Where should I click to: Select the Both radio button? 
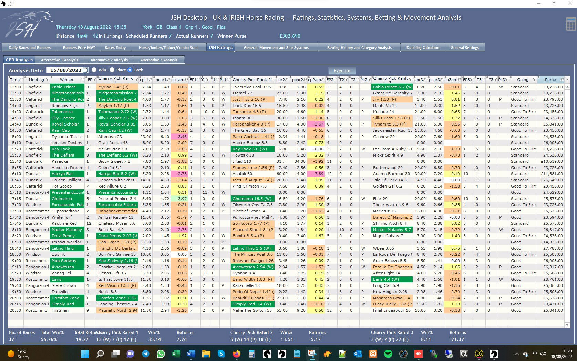click(130, 70)
